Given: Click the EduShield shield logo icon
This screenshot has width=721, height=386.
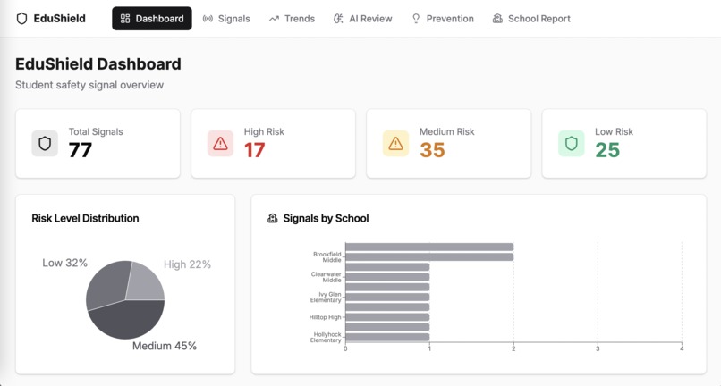Looking at the screenshot, I should (21, 19).
